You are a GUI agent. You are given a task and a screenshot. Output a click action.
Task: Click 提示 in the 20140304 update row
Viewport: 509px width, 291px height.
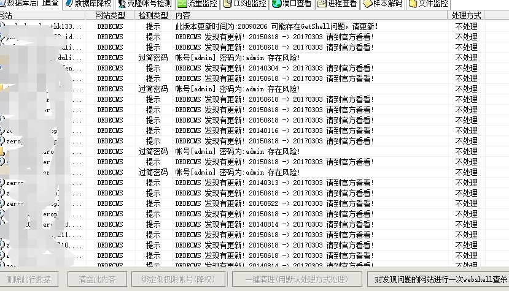point(153,68)
